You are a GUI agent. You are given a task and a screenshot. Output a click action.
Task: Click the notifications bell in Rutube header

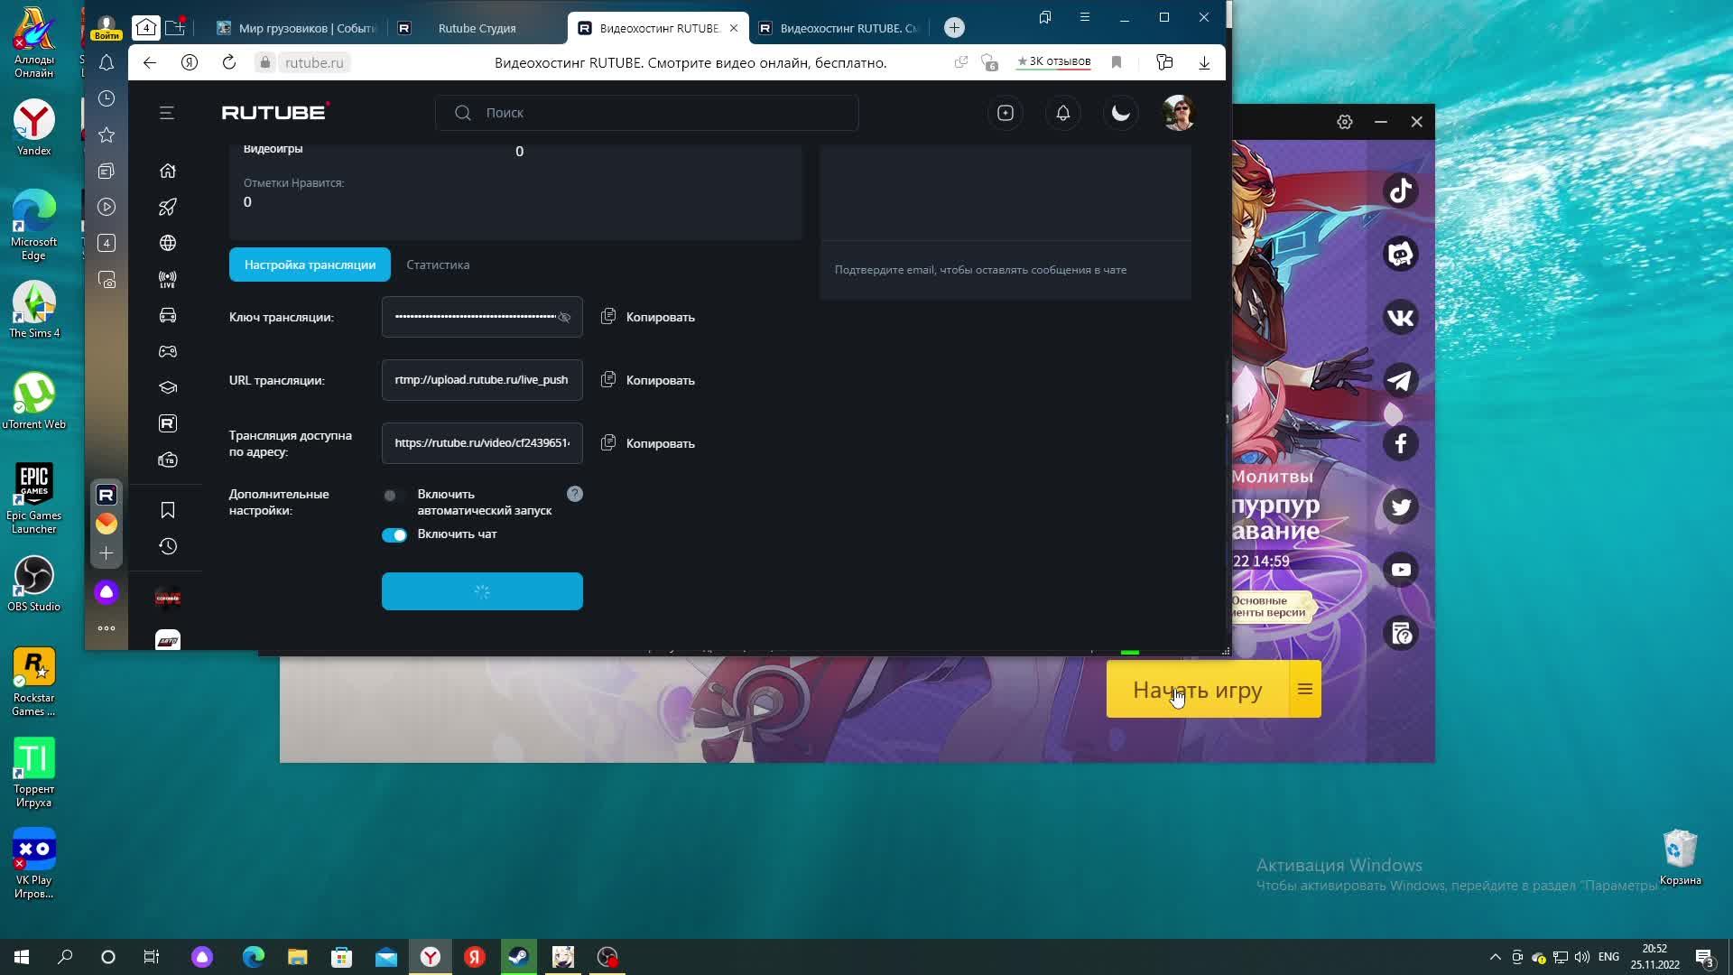1062,113
